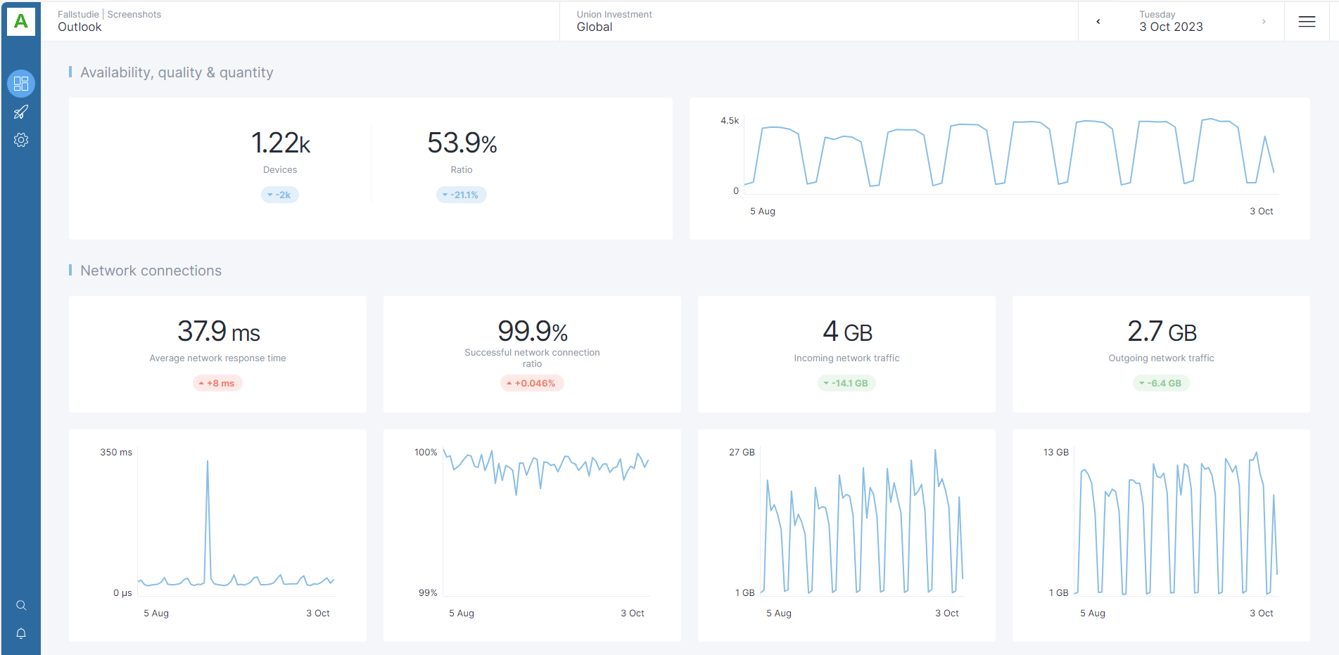Viewport: 1339px width, 655px height.
Task: Click the +0.046% connection ratio badge
Action: [532, 383]
